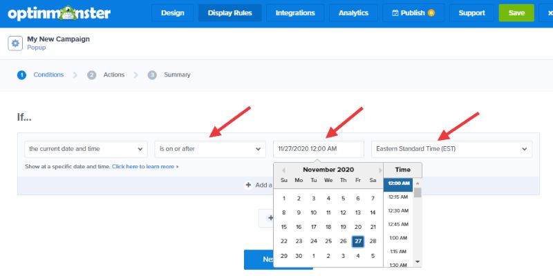
Task: Go to Actions step
Action: 106,75
